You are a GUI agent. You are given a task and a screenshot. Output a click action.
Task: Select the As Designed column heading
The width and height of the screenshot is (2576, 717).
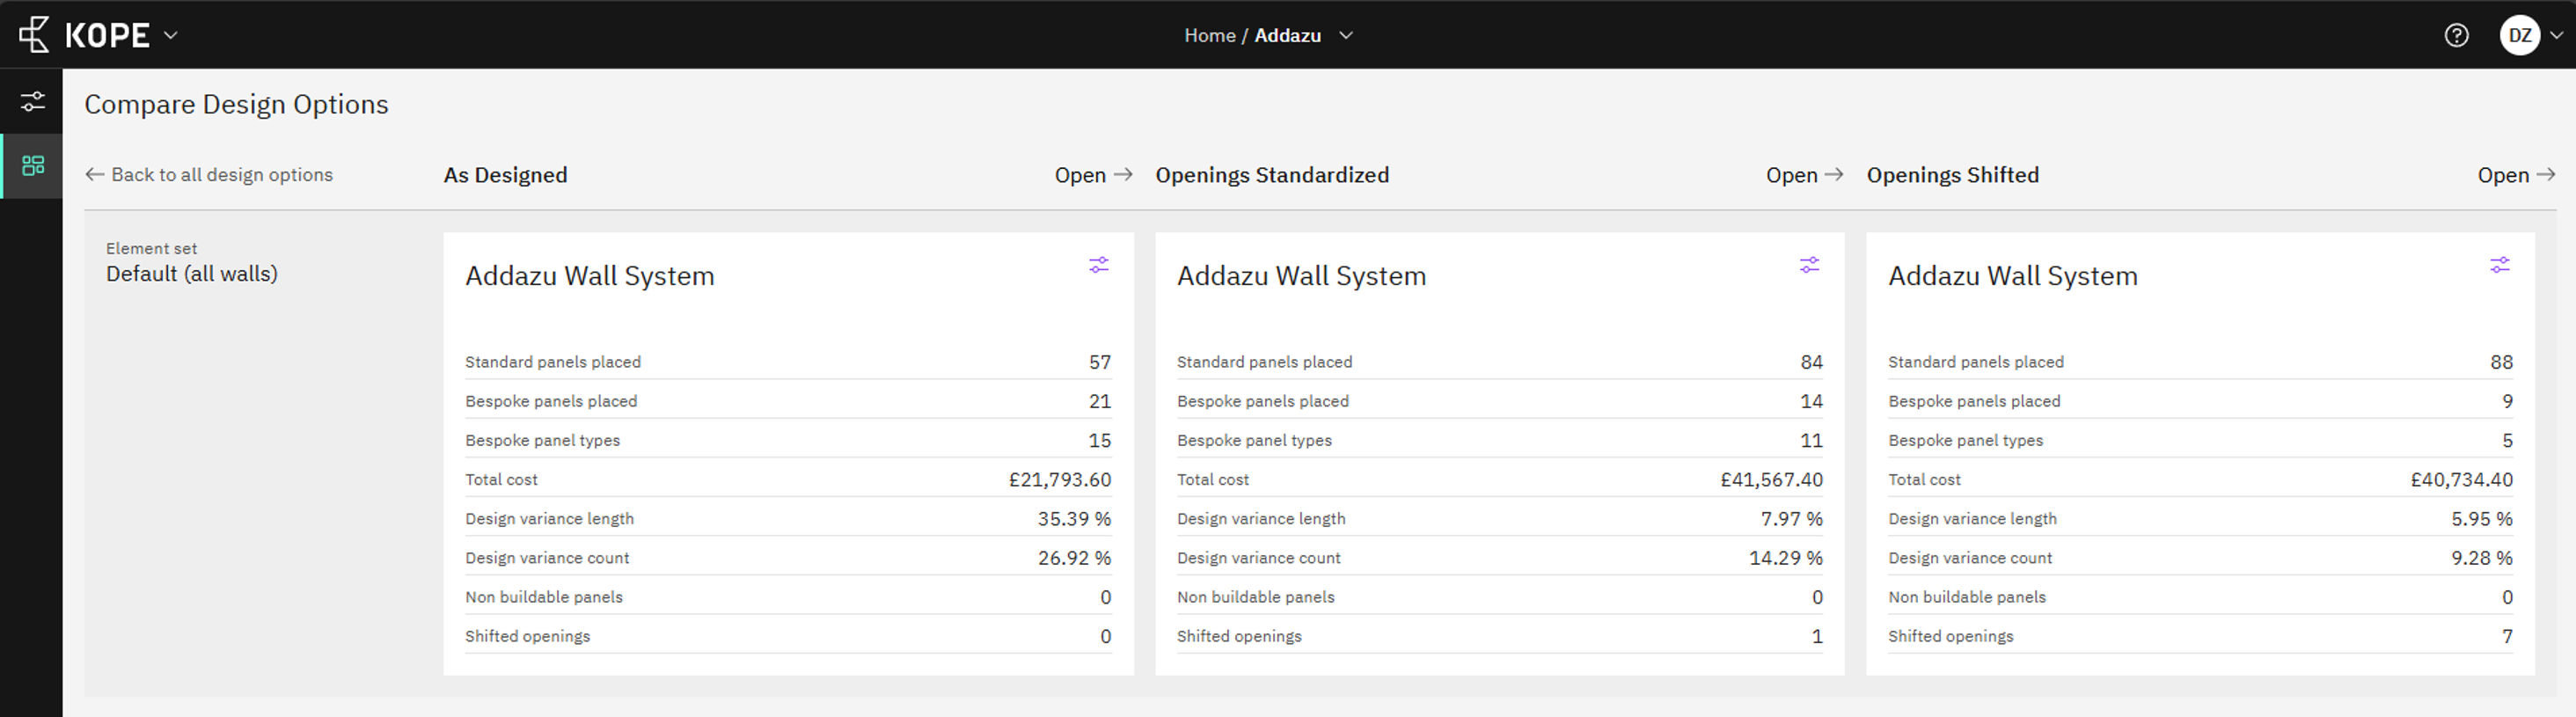pyautogui.click(x=506, y=175)
